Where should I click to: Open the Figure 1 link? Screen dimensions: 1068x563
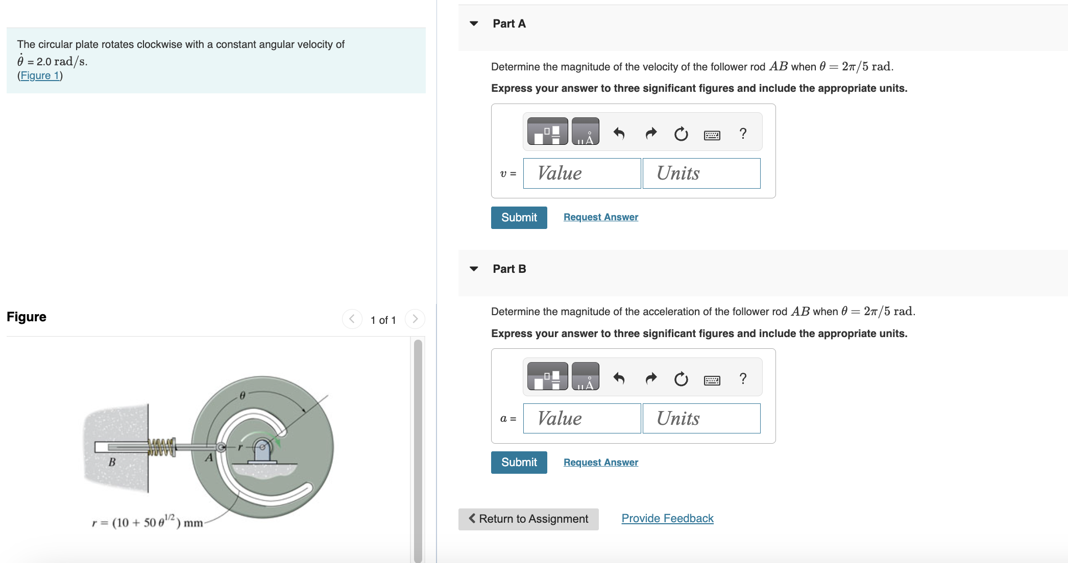click(40, 75)
